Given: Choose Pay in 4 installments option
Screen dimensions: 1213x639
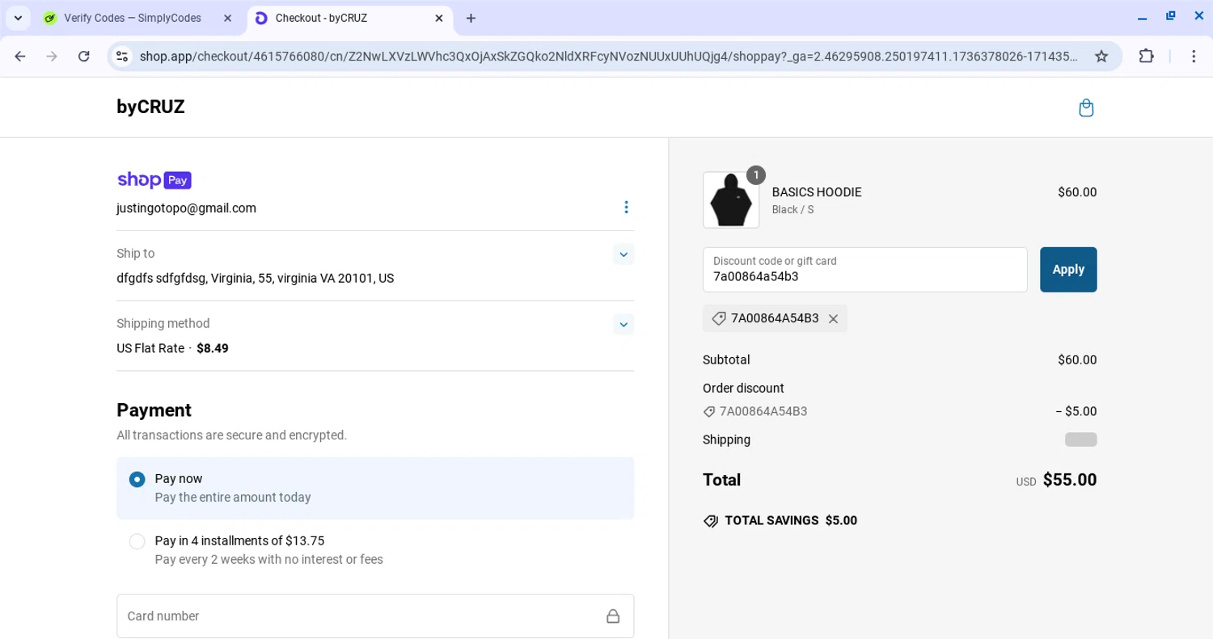Looking at the screenshot, I should (137, 541).
